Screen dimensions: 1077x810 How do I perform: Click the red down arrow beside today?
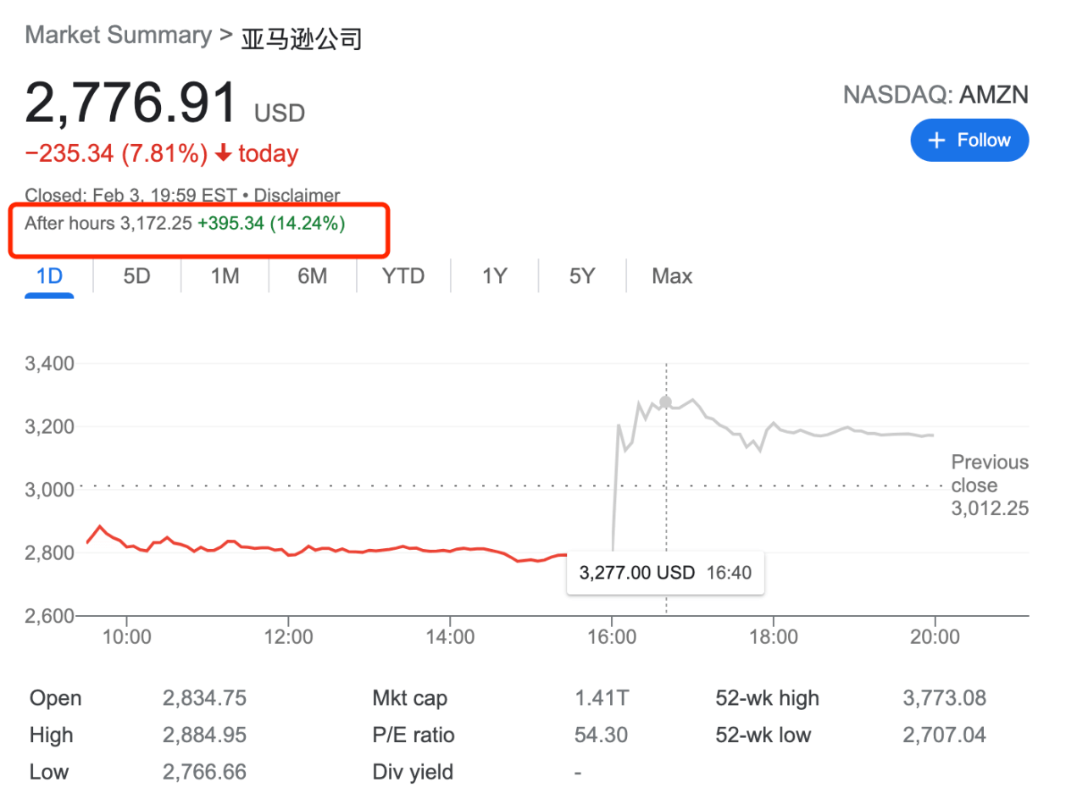click(x=223, y=153)
